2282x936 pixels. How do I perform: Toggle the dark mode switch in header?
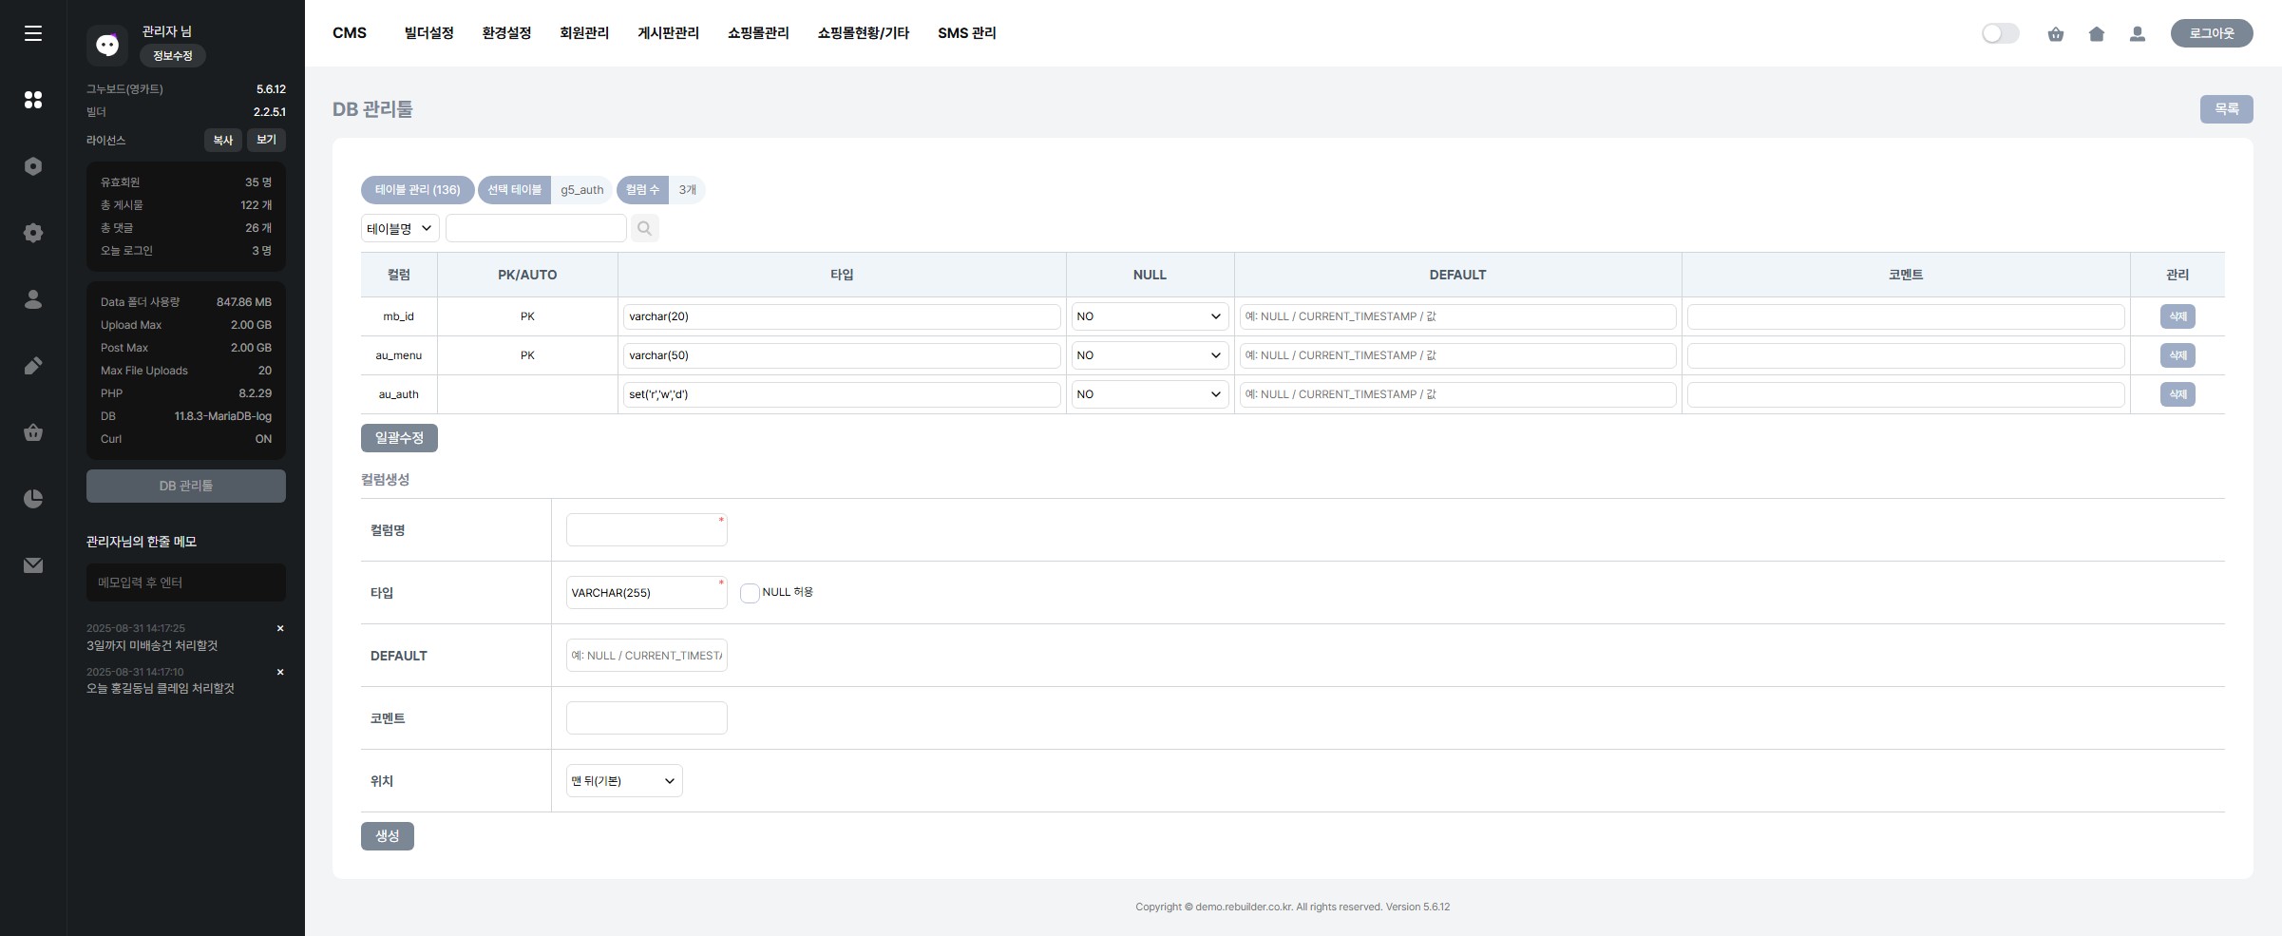(x=2000, y=34)
